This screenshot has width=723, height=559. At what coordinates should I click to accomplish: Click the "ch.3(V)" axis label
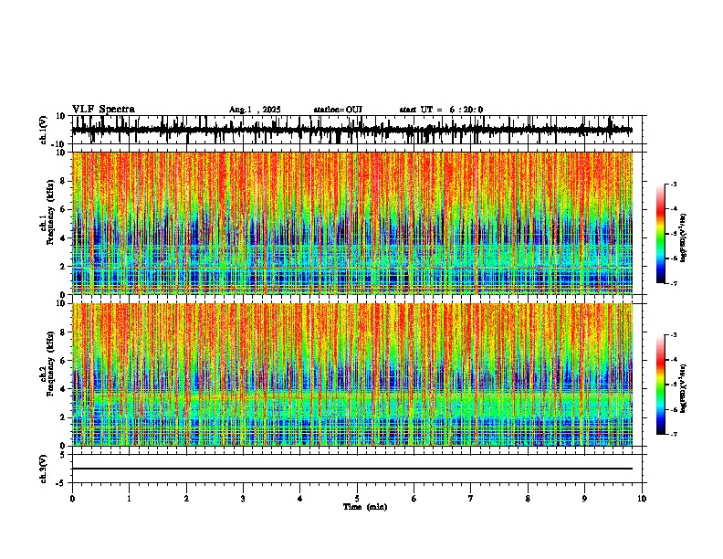pyautogui.click(x=44, y=469)
